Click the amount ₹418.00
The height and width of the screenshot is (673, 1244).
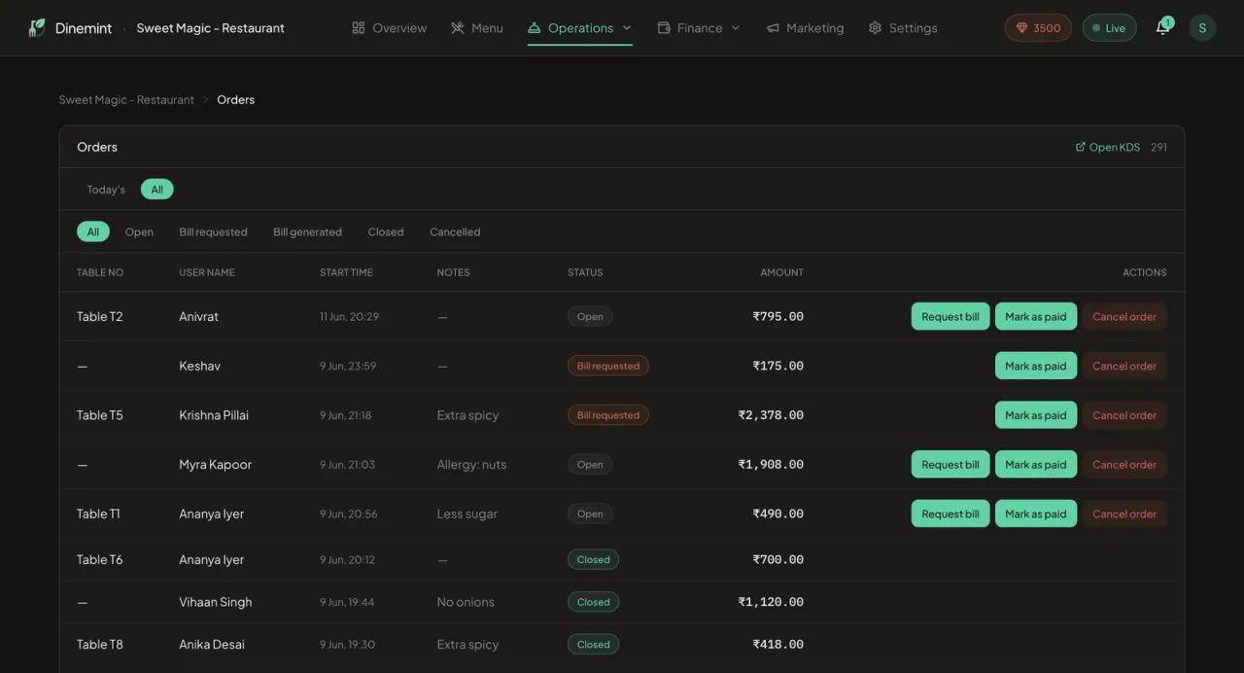[x=777, y=644]
